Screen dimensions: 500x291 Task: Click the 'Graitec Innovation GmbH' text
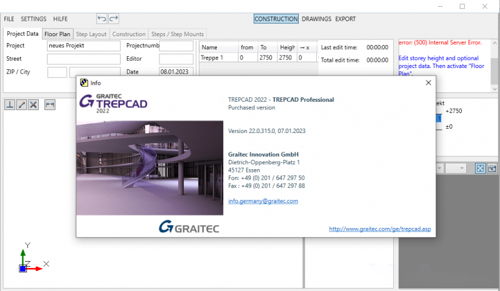click(263, 154)
